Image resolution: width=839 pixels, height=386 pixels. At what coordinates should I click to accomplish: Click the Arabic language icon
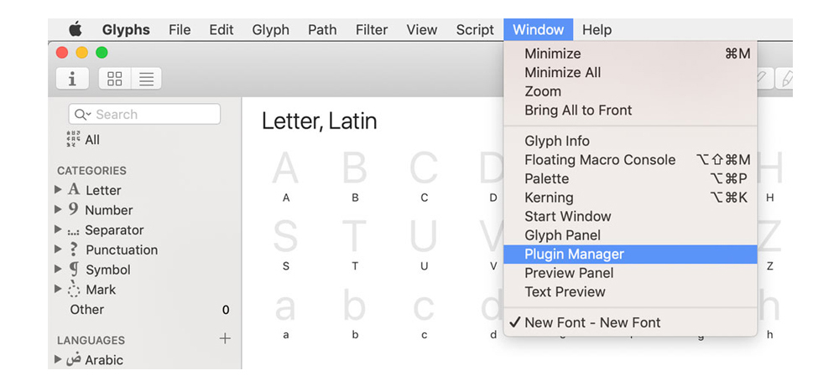pos(74,360)
